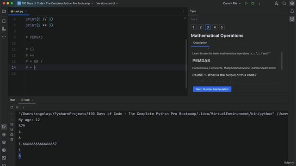Toggle soft-wrap icon in Run console gutter
The width and height of the screenshot is (296, 166).
pos(12,125)
